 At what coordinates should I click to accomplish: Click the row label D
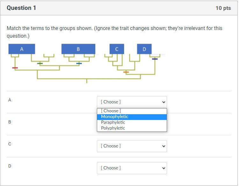click(x=10, y=166)
